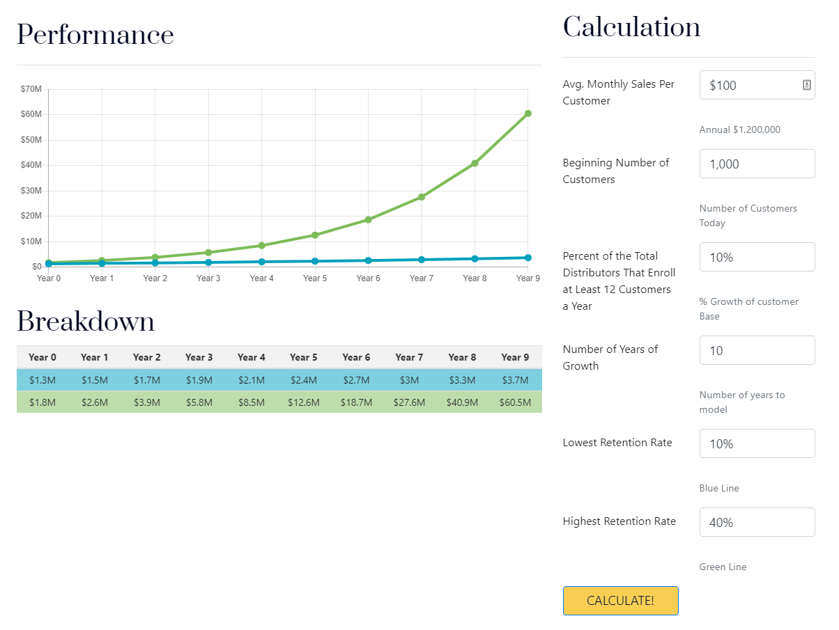Click the blue line Year 9 data point
Viewport: 839px width, 630px height.
528,258
